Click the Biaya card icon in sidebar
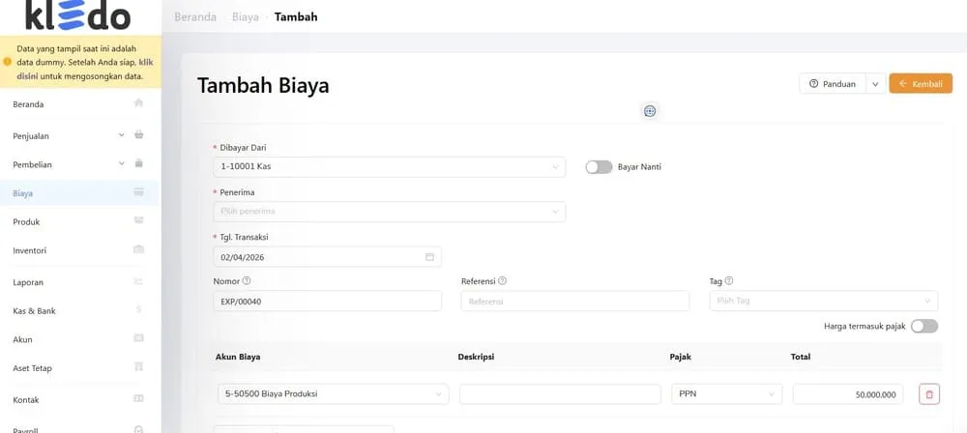Screen dimensions: 967x433 pos(138,192)
